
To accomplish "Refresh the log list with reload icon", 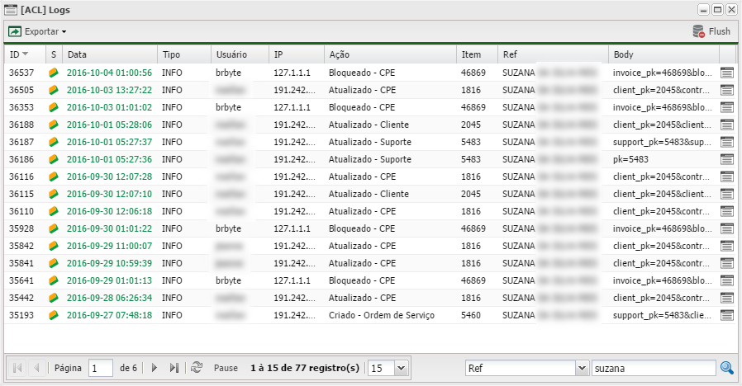I will coord(196,368).
